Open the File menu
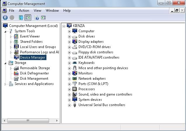The height and width of the screenshot is (131, 186). pos(12,11)
